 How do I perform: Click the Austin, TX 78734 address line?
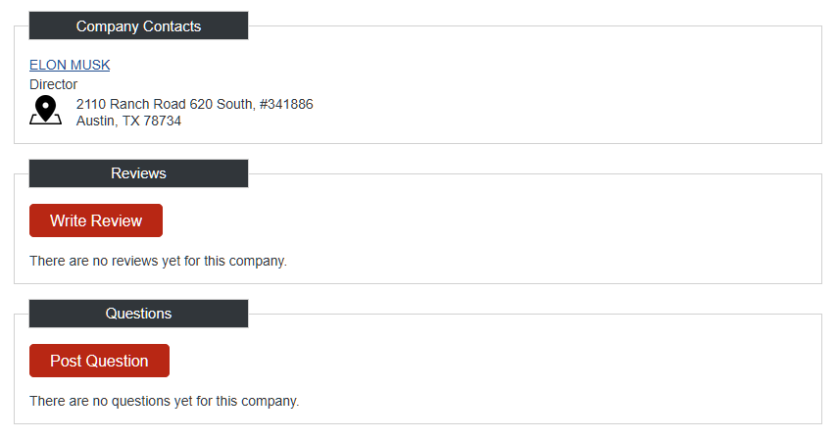click(x=128, y=121)
